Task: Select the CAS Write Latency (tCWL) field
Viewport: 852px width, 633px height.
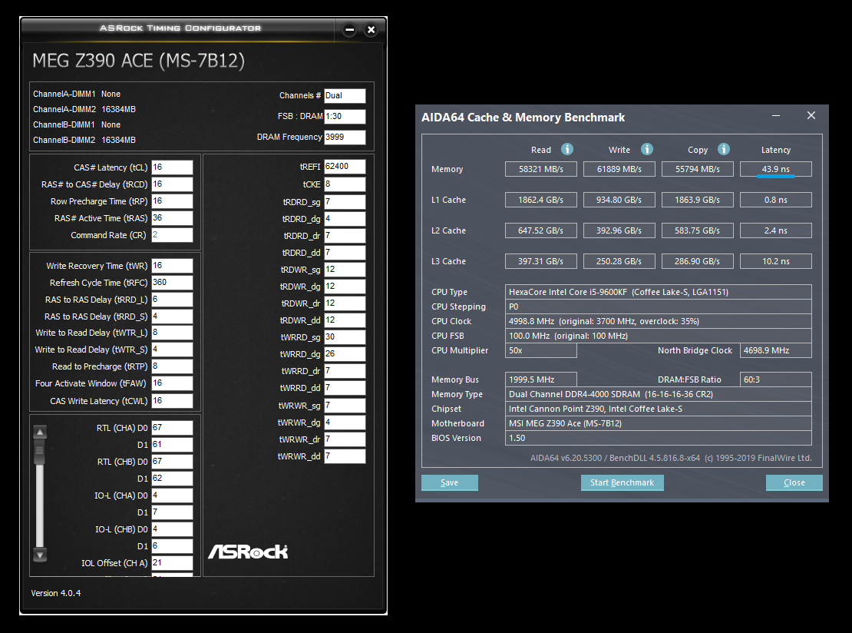Action: [x=172, y=400]
